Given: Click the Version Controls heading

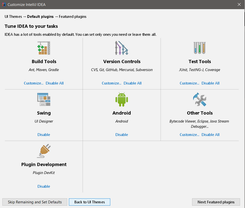Looking at the screenshot, I should [x=122, y=62].
